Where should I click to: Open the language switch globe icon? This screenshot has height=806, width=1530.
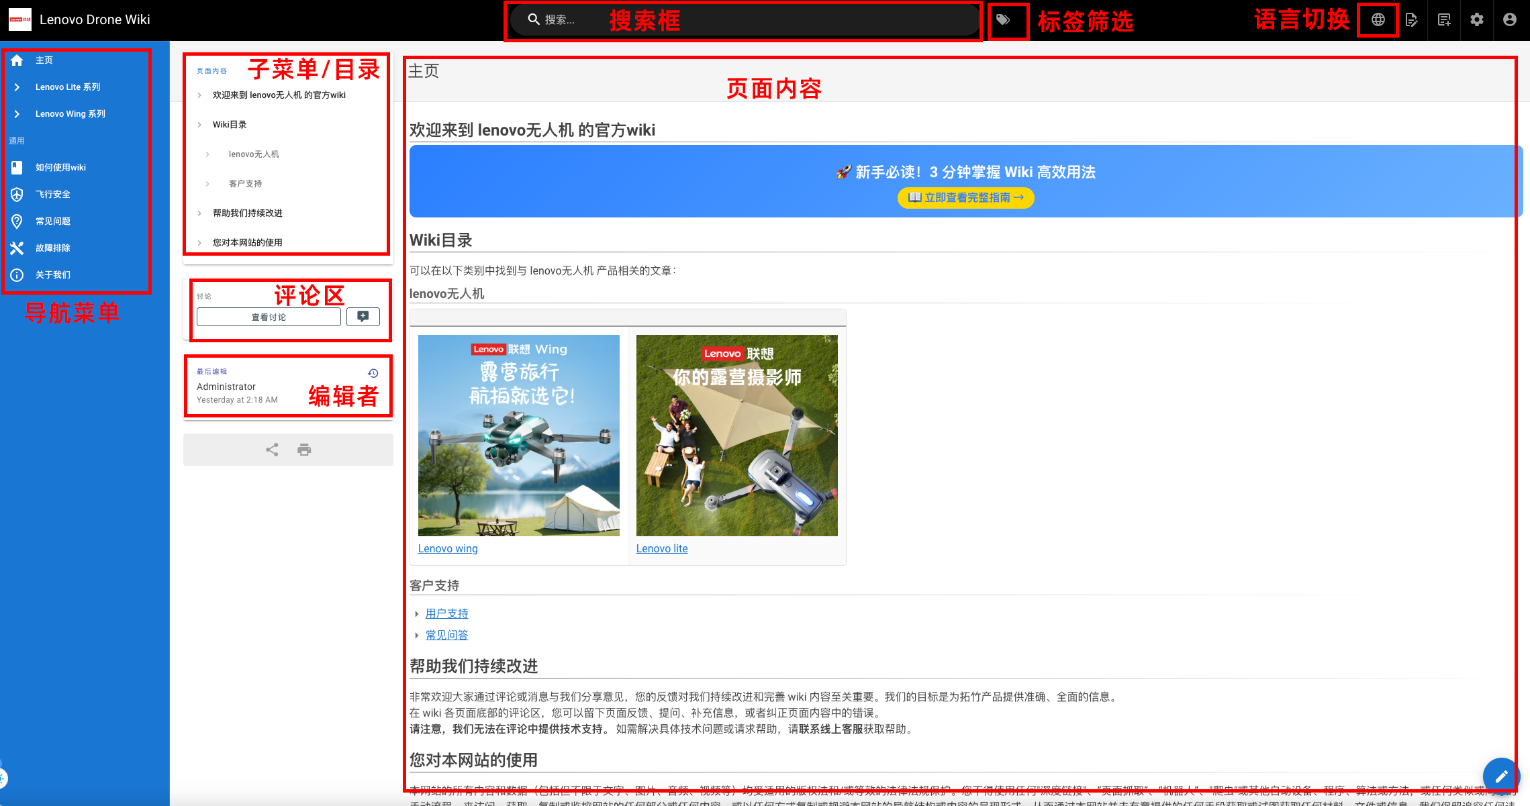(1378, 20)
